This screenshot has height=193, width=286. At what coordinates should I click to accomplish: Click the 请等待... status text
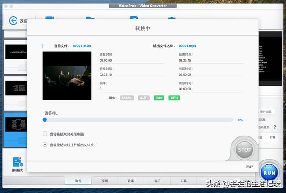[52, 113]
